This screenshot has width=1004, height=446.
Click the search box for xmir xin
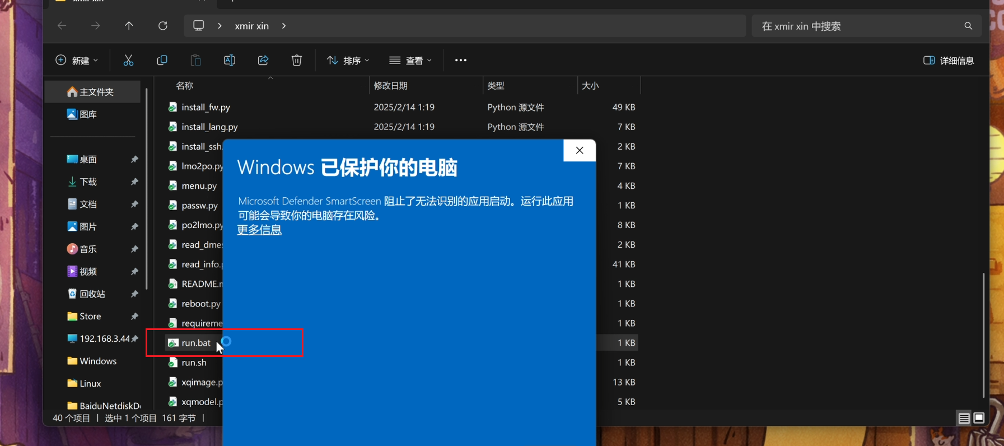[x=857, y=26]
